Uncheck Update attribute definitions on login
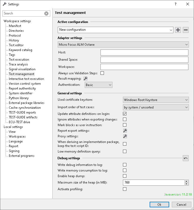Viewport: 194px width, 210px height. 125,114
